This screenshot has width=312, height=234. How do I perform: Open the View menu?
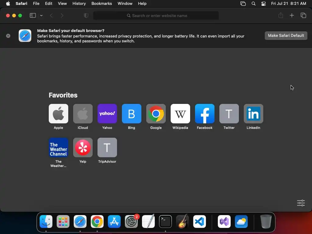[x=62, y=3]
